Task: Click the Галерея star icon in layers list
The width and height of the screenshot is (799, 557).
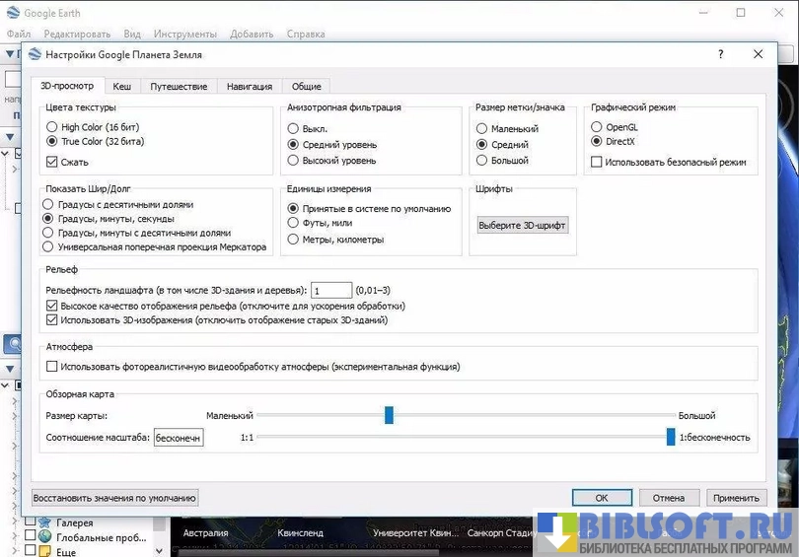Action: [x=45, y=522]
